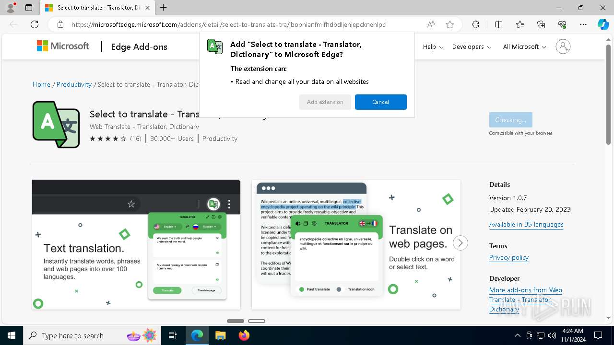
Task: Open the Privacy policy link
Action: click(x=509, y=257)
